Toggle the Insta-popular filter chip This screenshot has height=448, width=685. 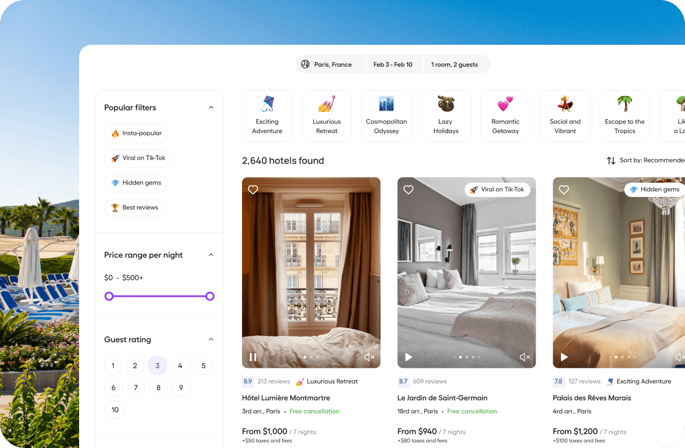136,133
